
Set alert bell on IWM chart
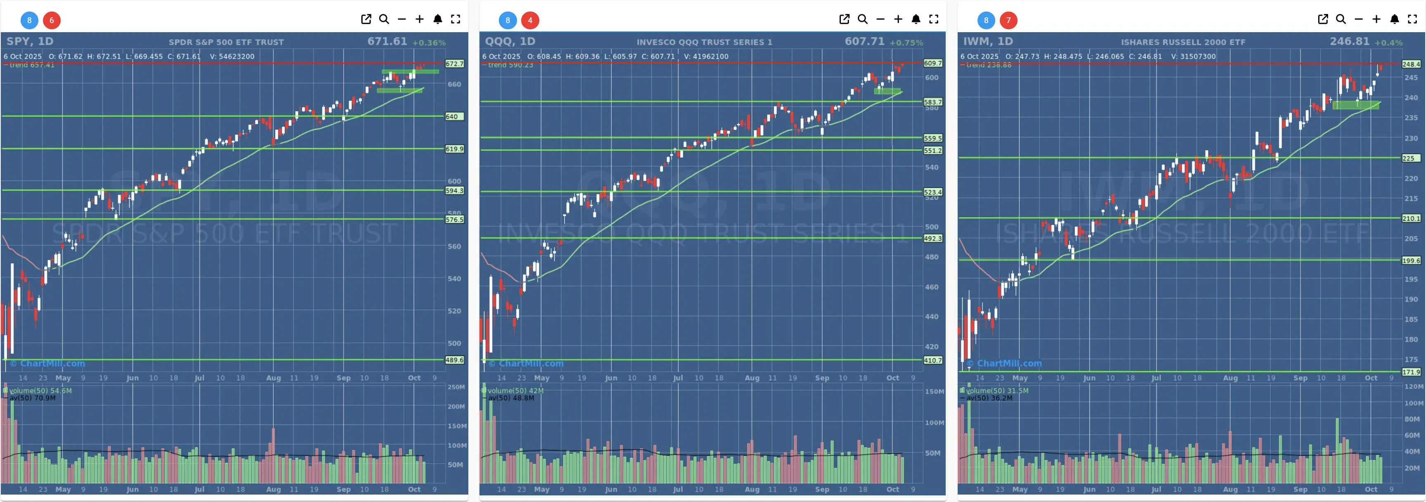1395,19
